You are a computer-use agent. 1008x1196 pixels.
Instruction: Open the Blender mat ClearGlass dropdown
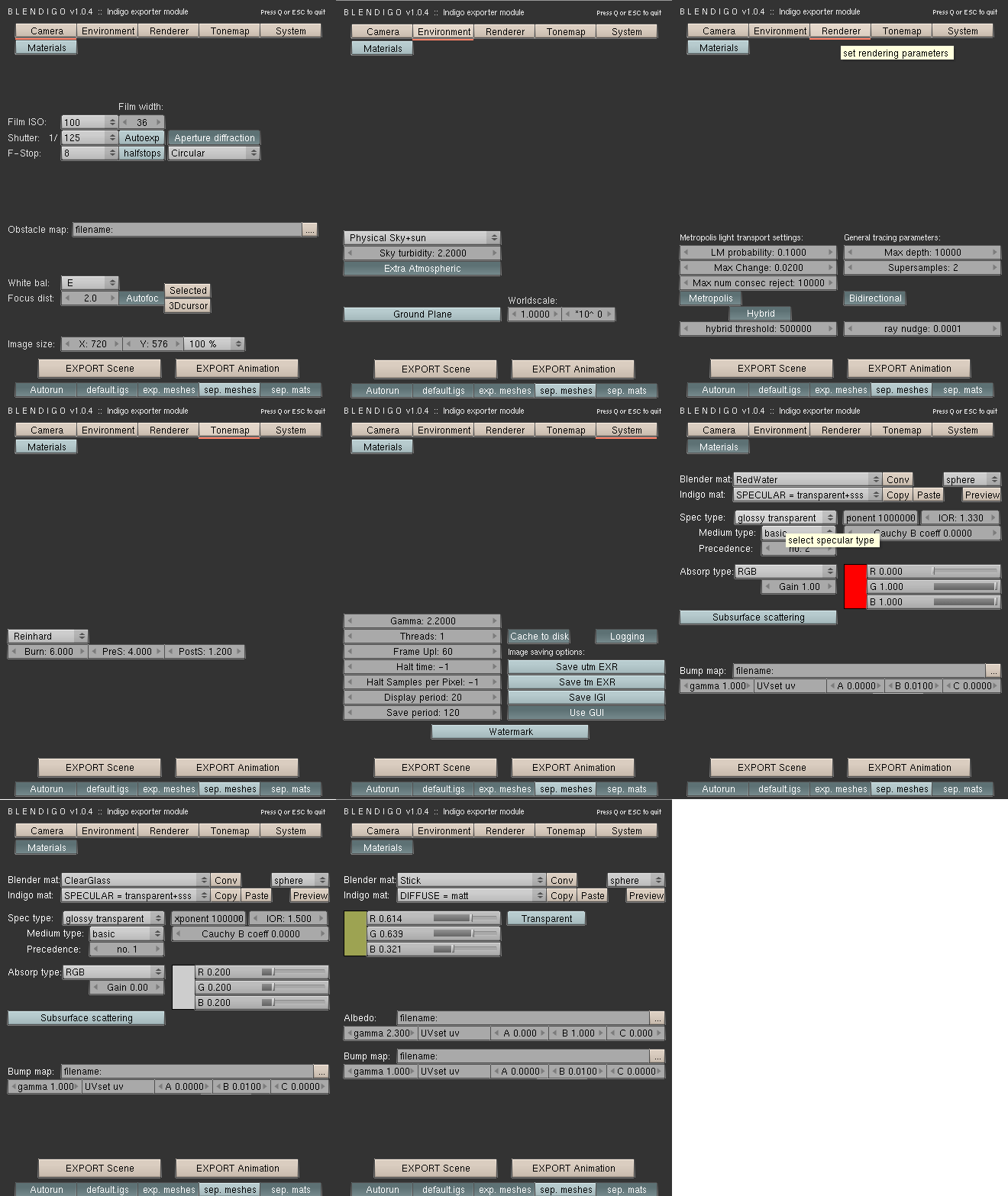tap(136, 881)
